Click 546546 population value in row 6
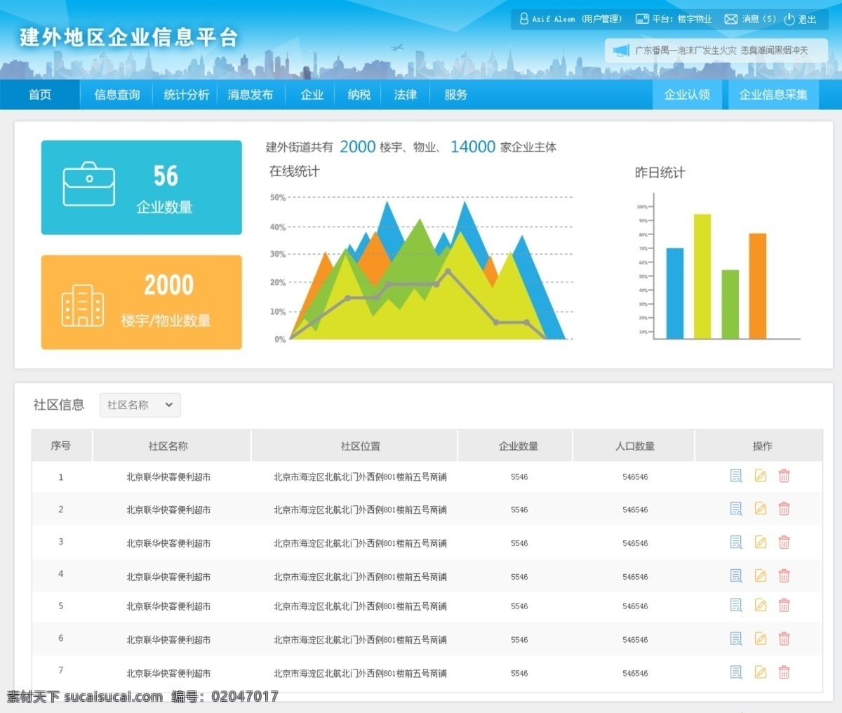Image resolution: width=842 pixels, height=713 pixels. tap(635, 639)
